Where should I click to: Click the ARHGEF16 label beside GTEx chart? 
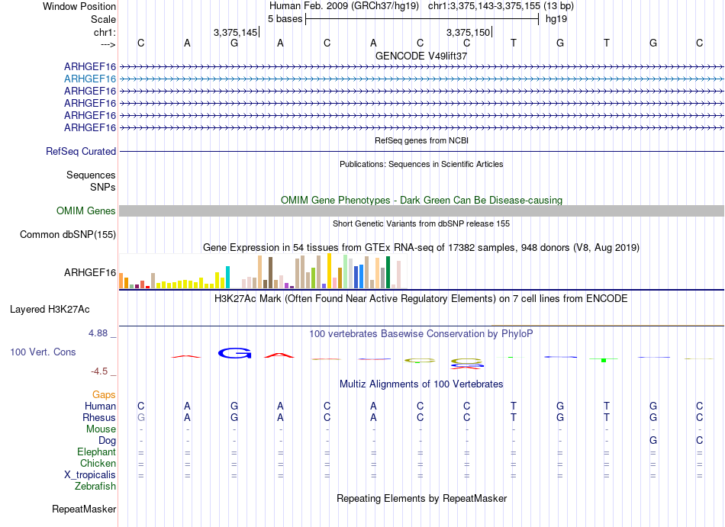tap(90, 272)
